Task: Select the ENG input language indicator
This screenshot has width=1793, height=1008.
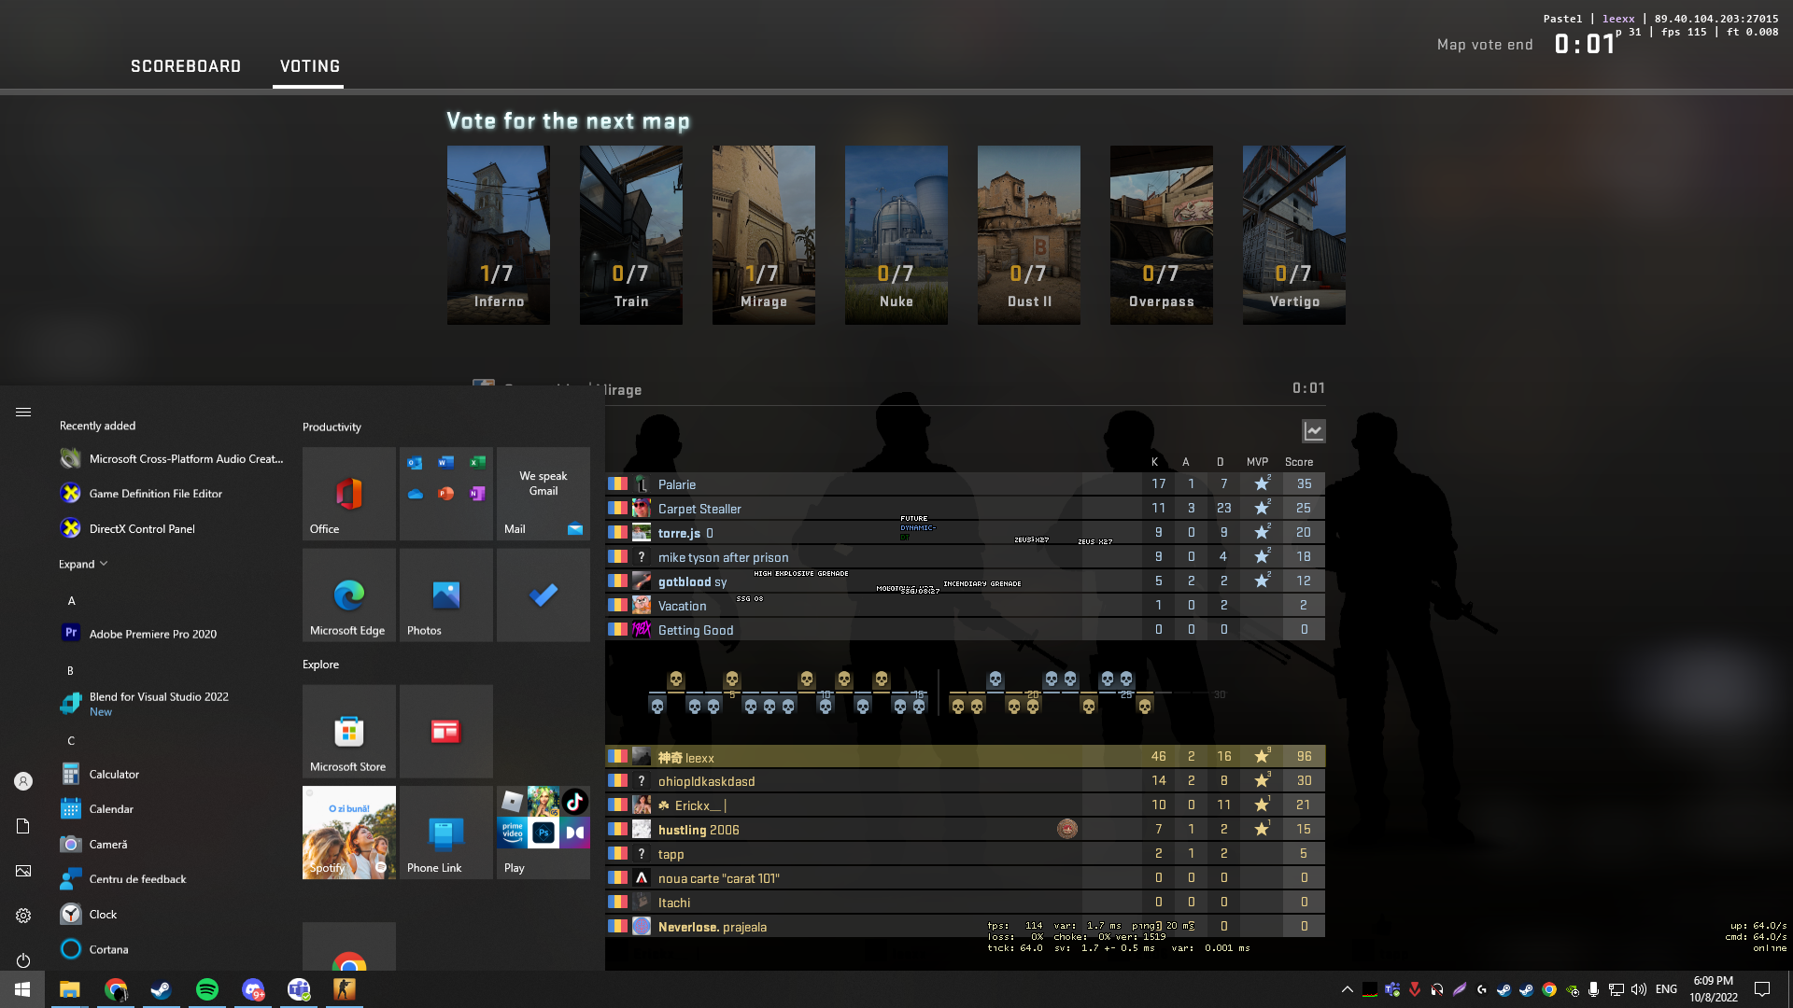Action: click(1666, 989)
